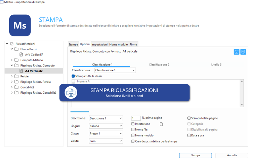This screenshot has height=163, width=253.
Task: Toggle Disabilita salti pagina checkbox
Action: pos(189,130)
